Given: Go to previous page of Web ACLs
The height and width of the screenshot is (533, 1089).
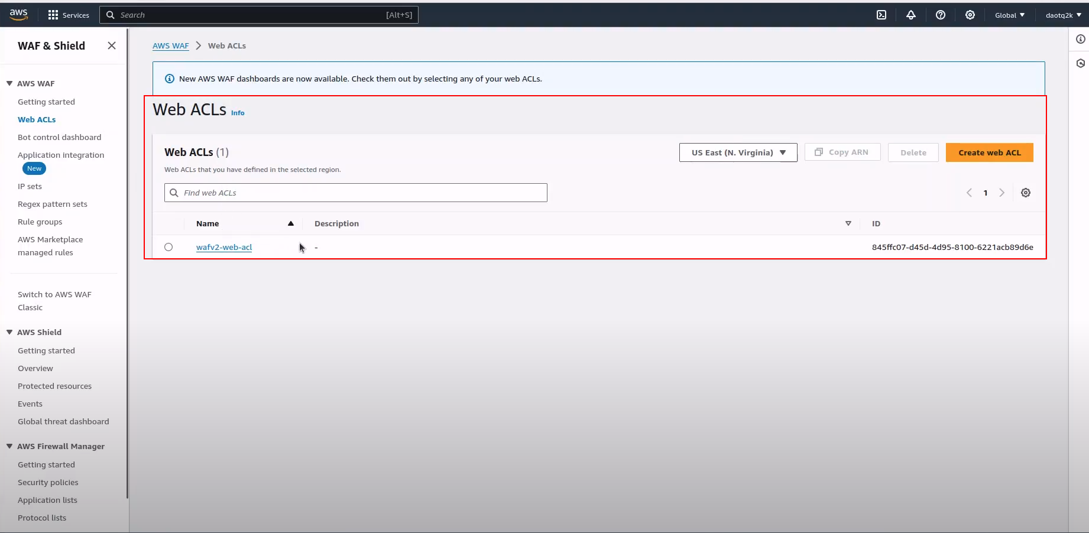Looking at the screenshot, I should coord(969,193).
